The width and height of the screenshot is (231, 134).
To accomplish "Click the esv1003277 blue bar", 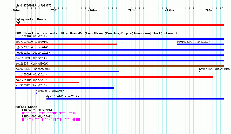I will tap(201, 44).
